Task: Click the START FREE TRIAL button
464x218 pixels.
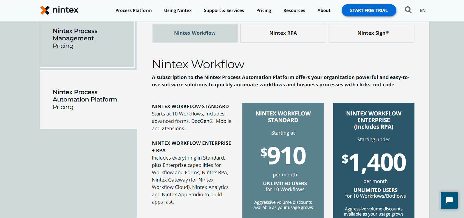Action: click(x=369, y=10)
